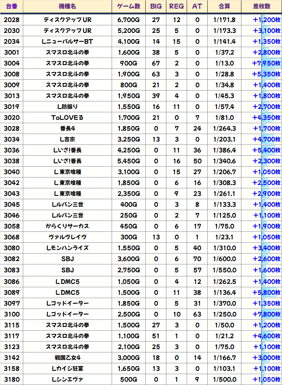Click the 2,100G game count cell
Viewport: 282px width, 385px height.
(x=129, y=347)
